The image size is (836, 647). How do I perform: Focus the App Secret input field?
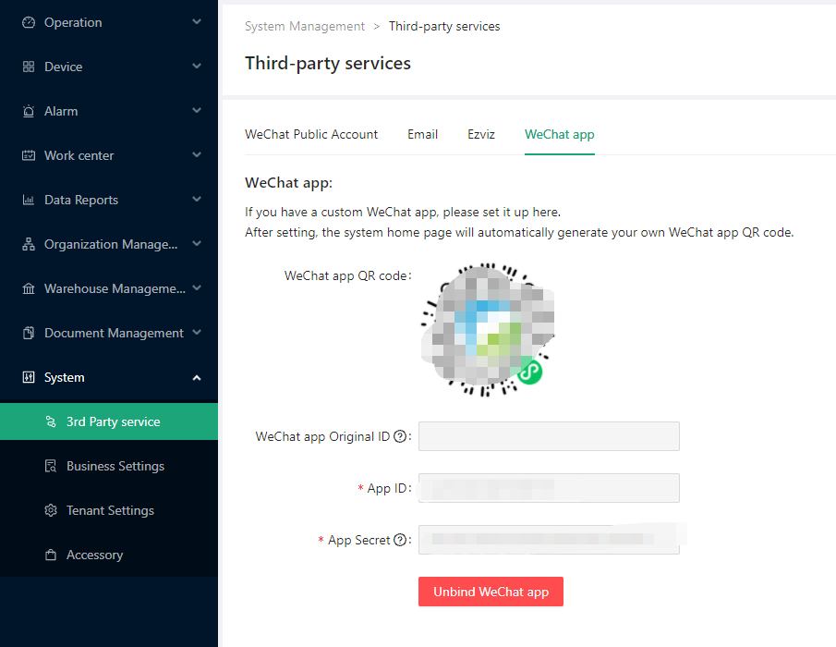(x=549, y=540)
